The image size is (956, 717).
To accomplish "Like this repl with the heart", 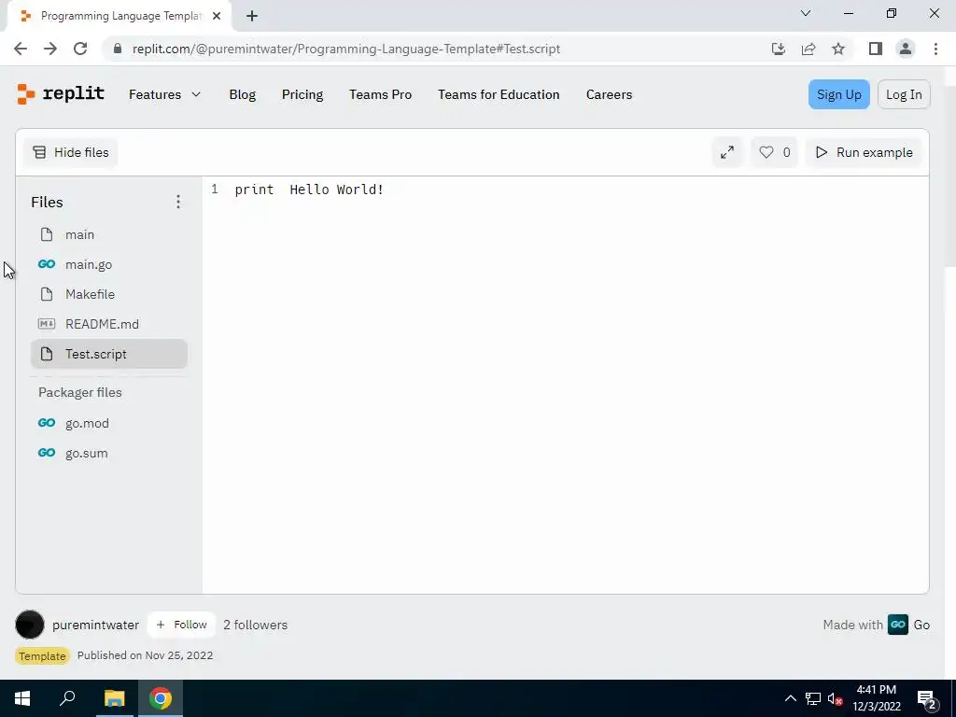I will tap(774, 152).
